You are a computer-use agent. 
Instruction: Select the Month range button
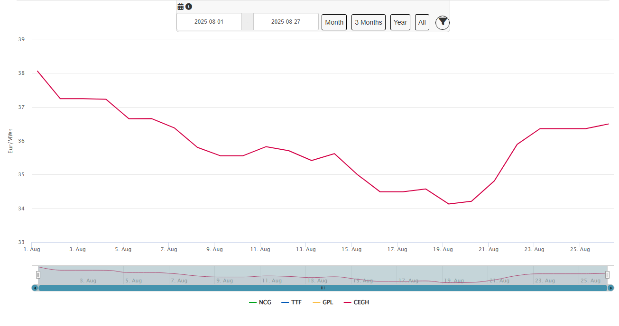point(334,22)
